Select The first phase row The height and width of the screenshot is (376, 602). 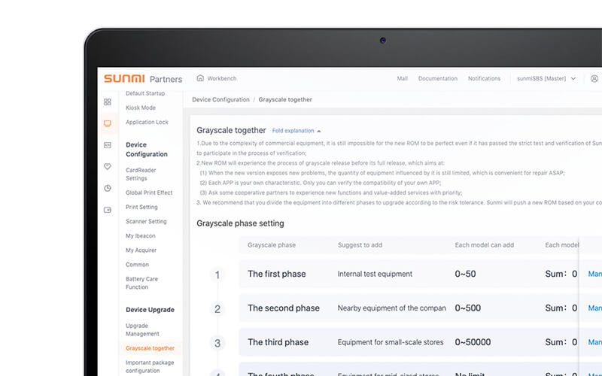pos(276,274)
